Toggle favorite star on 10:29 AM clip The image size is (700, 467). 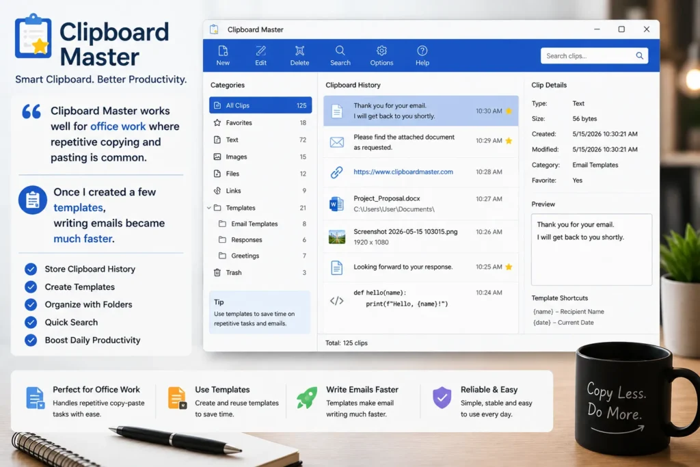tap(509, 141)
